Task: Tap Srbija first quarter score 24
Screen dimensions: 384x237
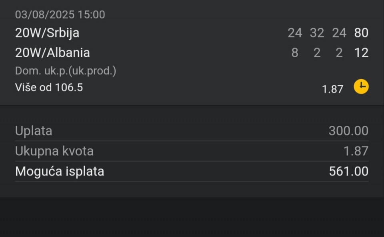Action: [295, 33]
